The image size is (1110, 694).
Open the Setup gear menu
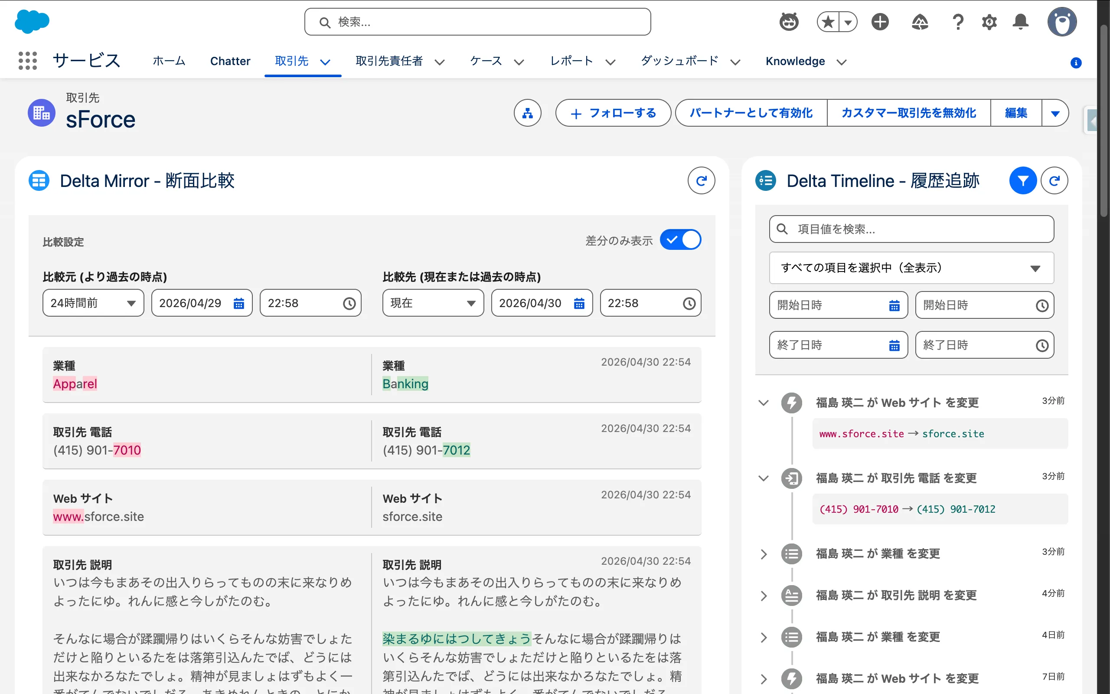pos(989,22)
